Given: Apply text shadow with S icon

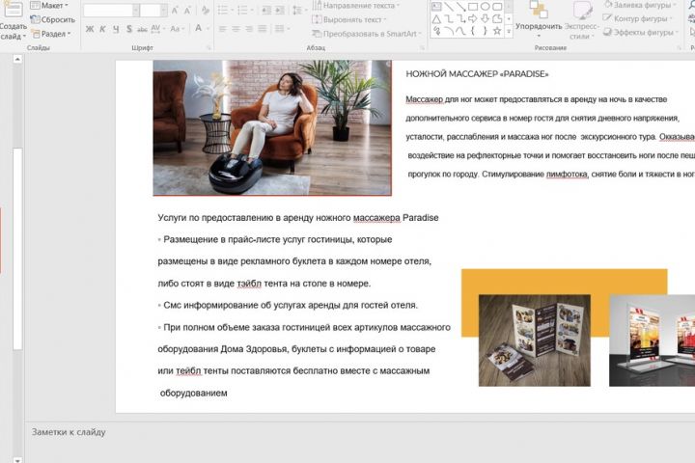Looking at the screenshot, I should [x=130, y=29].
